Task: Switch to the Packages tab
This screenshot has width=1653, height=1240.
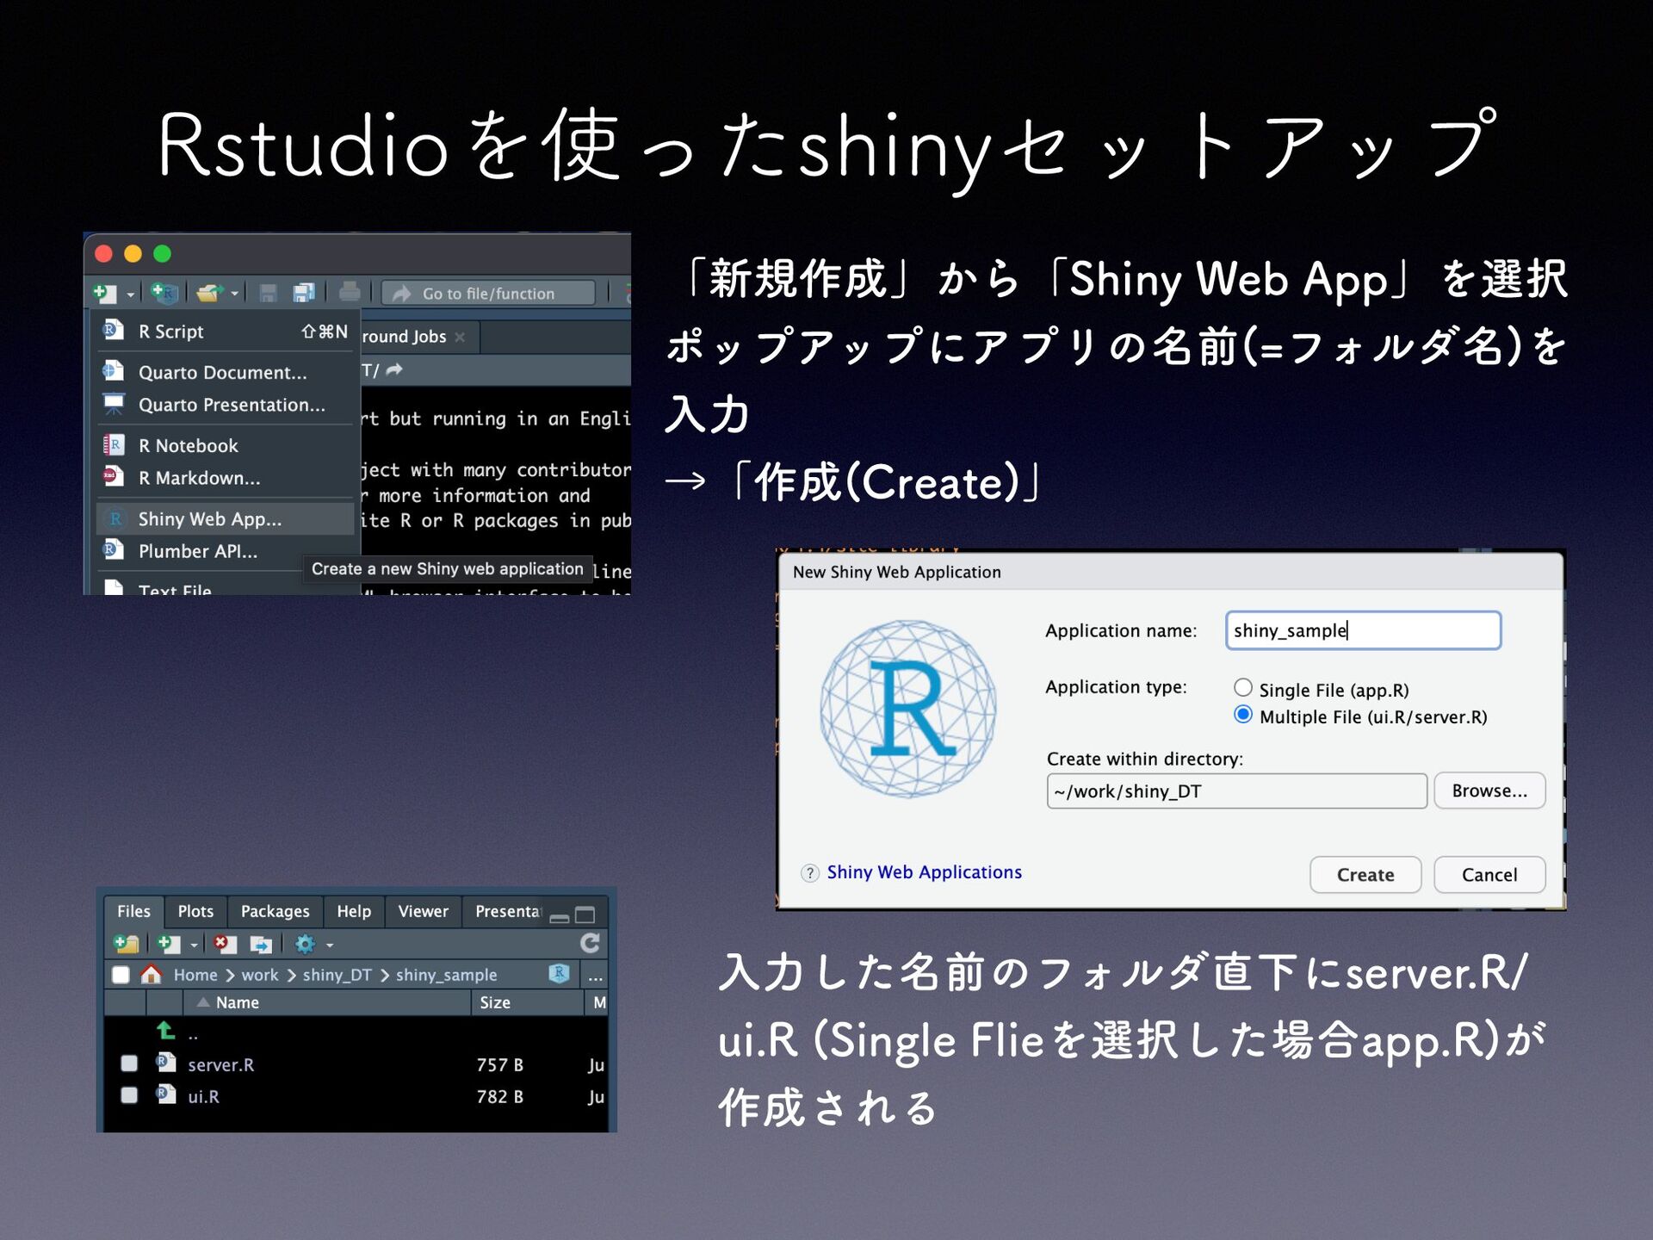Action: tap(275, 911)
